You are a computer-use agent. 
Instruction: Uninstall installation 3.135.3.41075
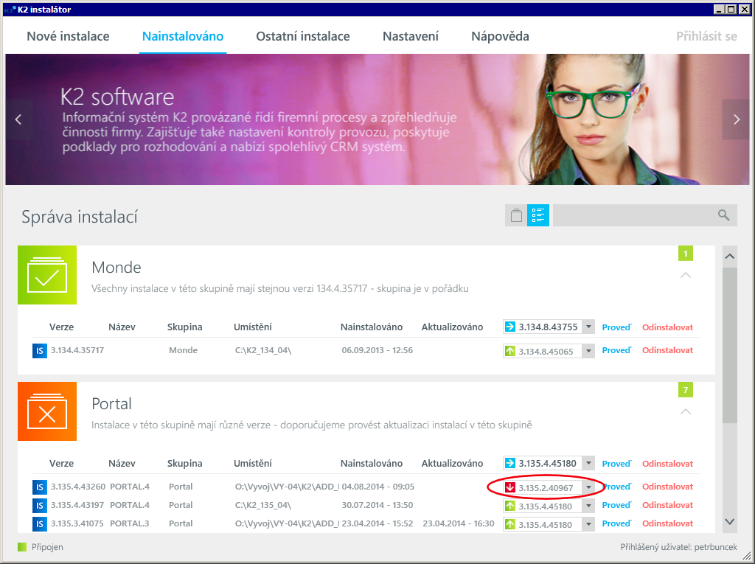tap(667, 523)
